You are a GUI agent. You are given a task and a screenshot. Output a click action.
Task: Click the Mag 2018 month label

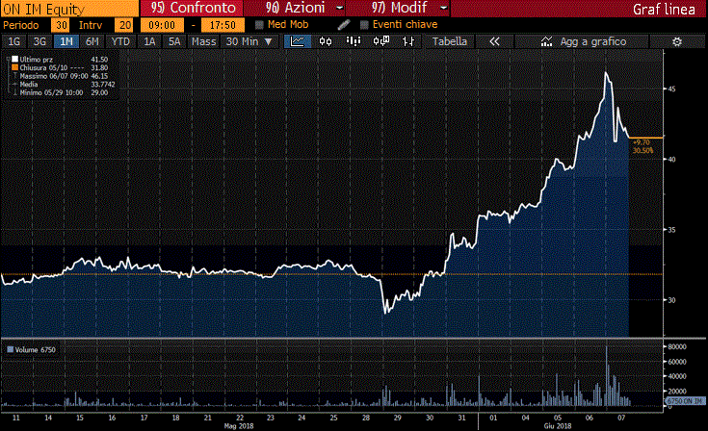[239, 426]
